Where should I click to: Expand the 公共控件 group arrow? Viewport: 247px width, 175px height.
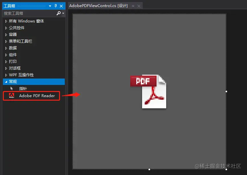click(x=6, y=28)
